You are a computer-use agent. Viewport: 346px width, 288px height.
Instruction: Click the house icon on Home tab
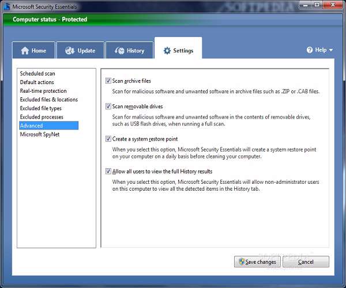tap(25, 51)
